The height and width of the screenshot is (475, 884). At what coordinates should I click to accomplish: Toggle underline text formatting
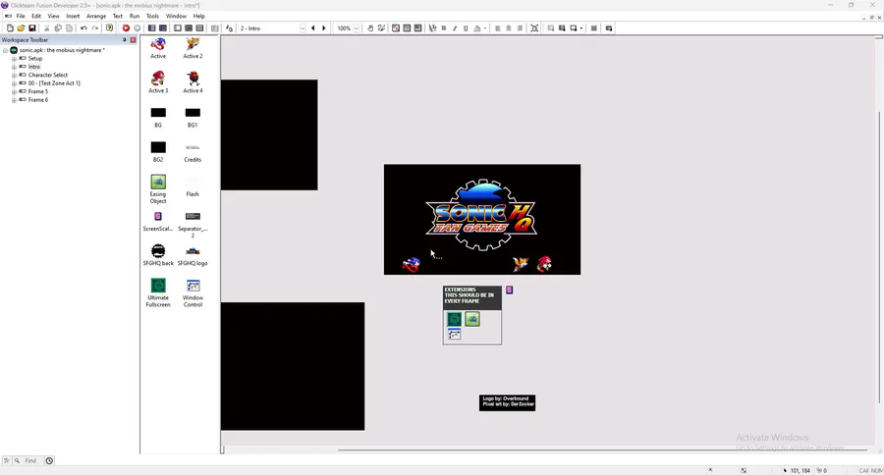coord(466,28)
